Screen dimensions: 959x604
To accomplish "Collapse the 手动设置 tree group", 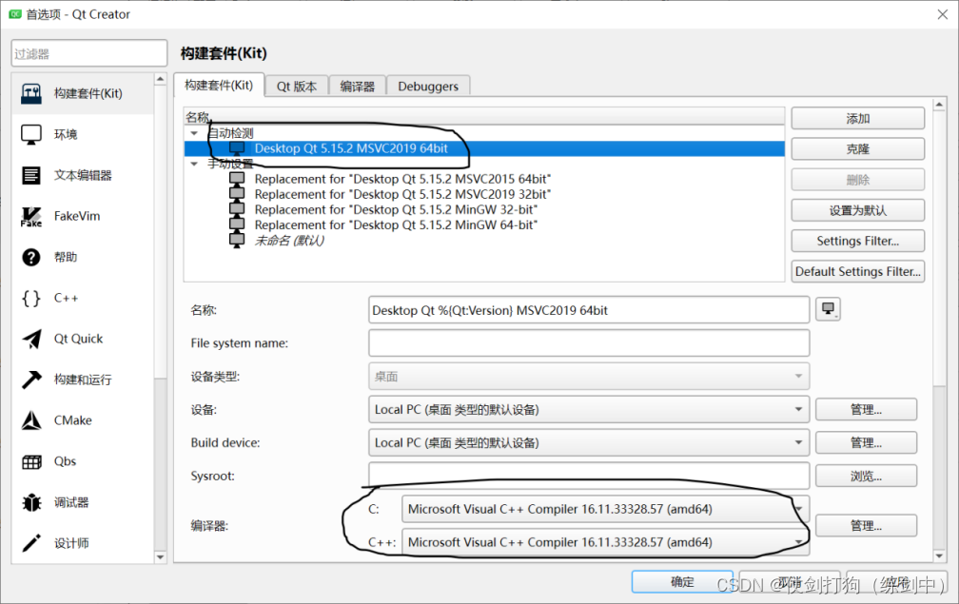I will pos(194,164).
